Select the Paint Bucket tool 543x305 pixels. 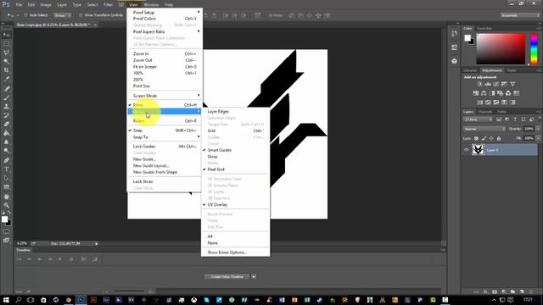pos(7,133)
